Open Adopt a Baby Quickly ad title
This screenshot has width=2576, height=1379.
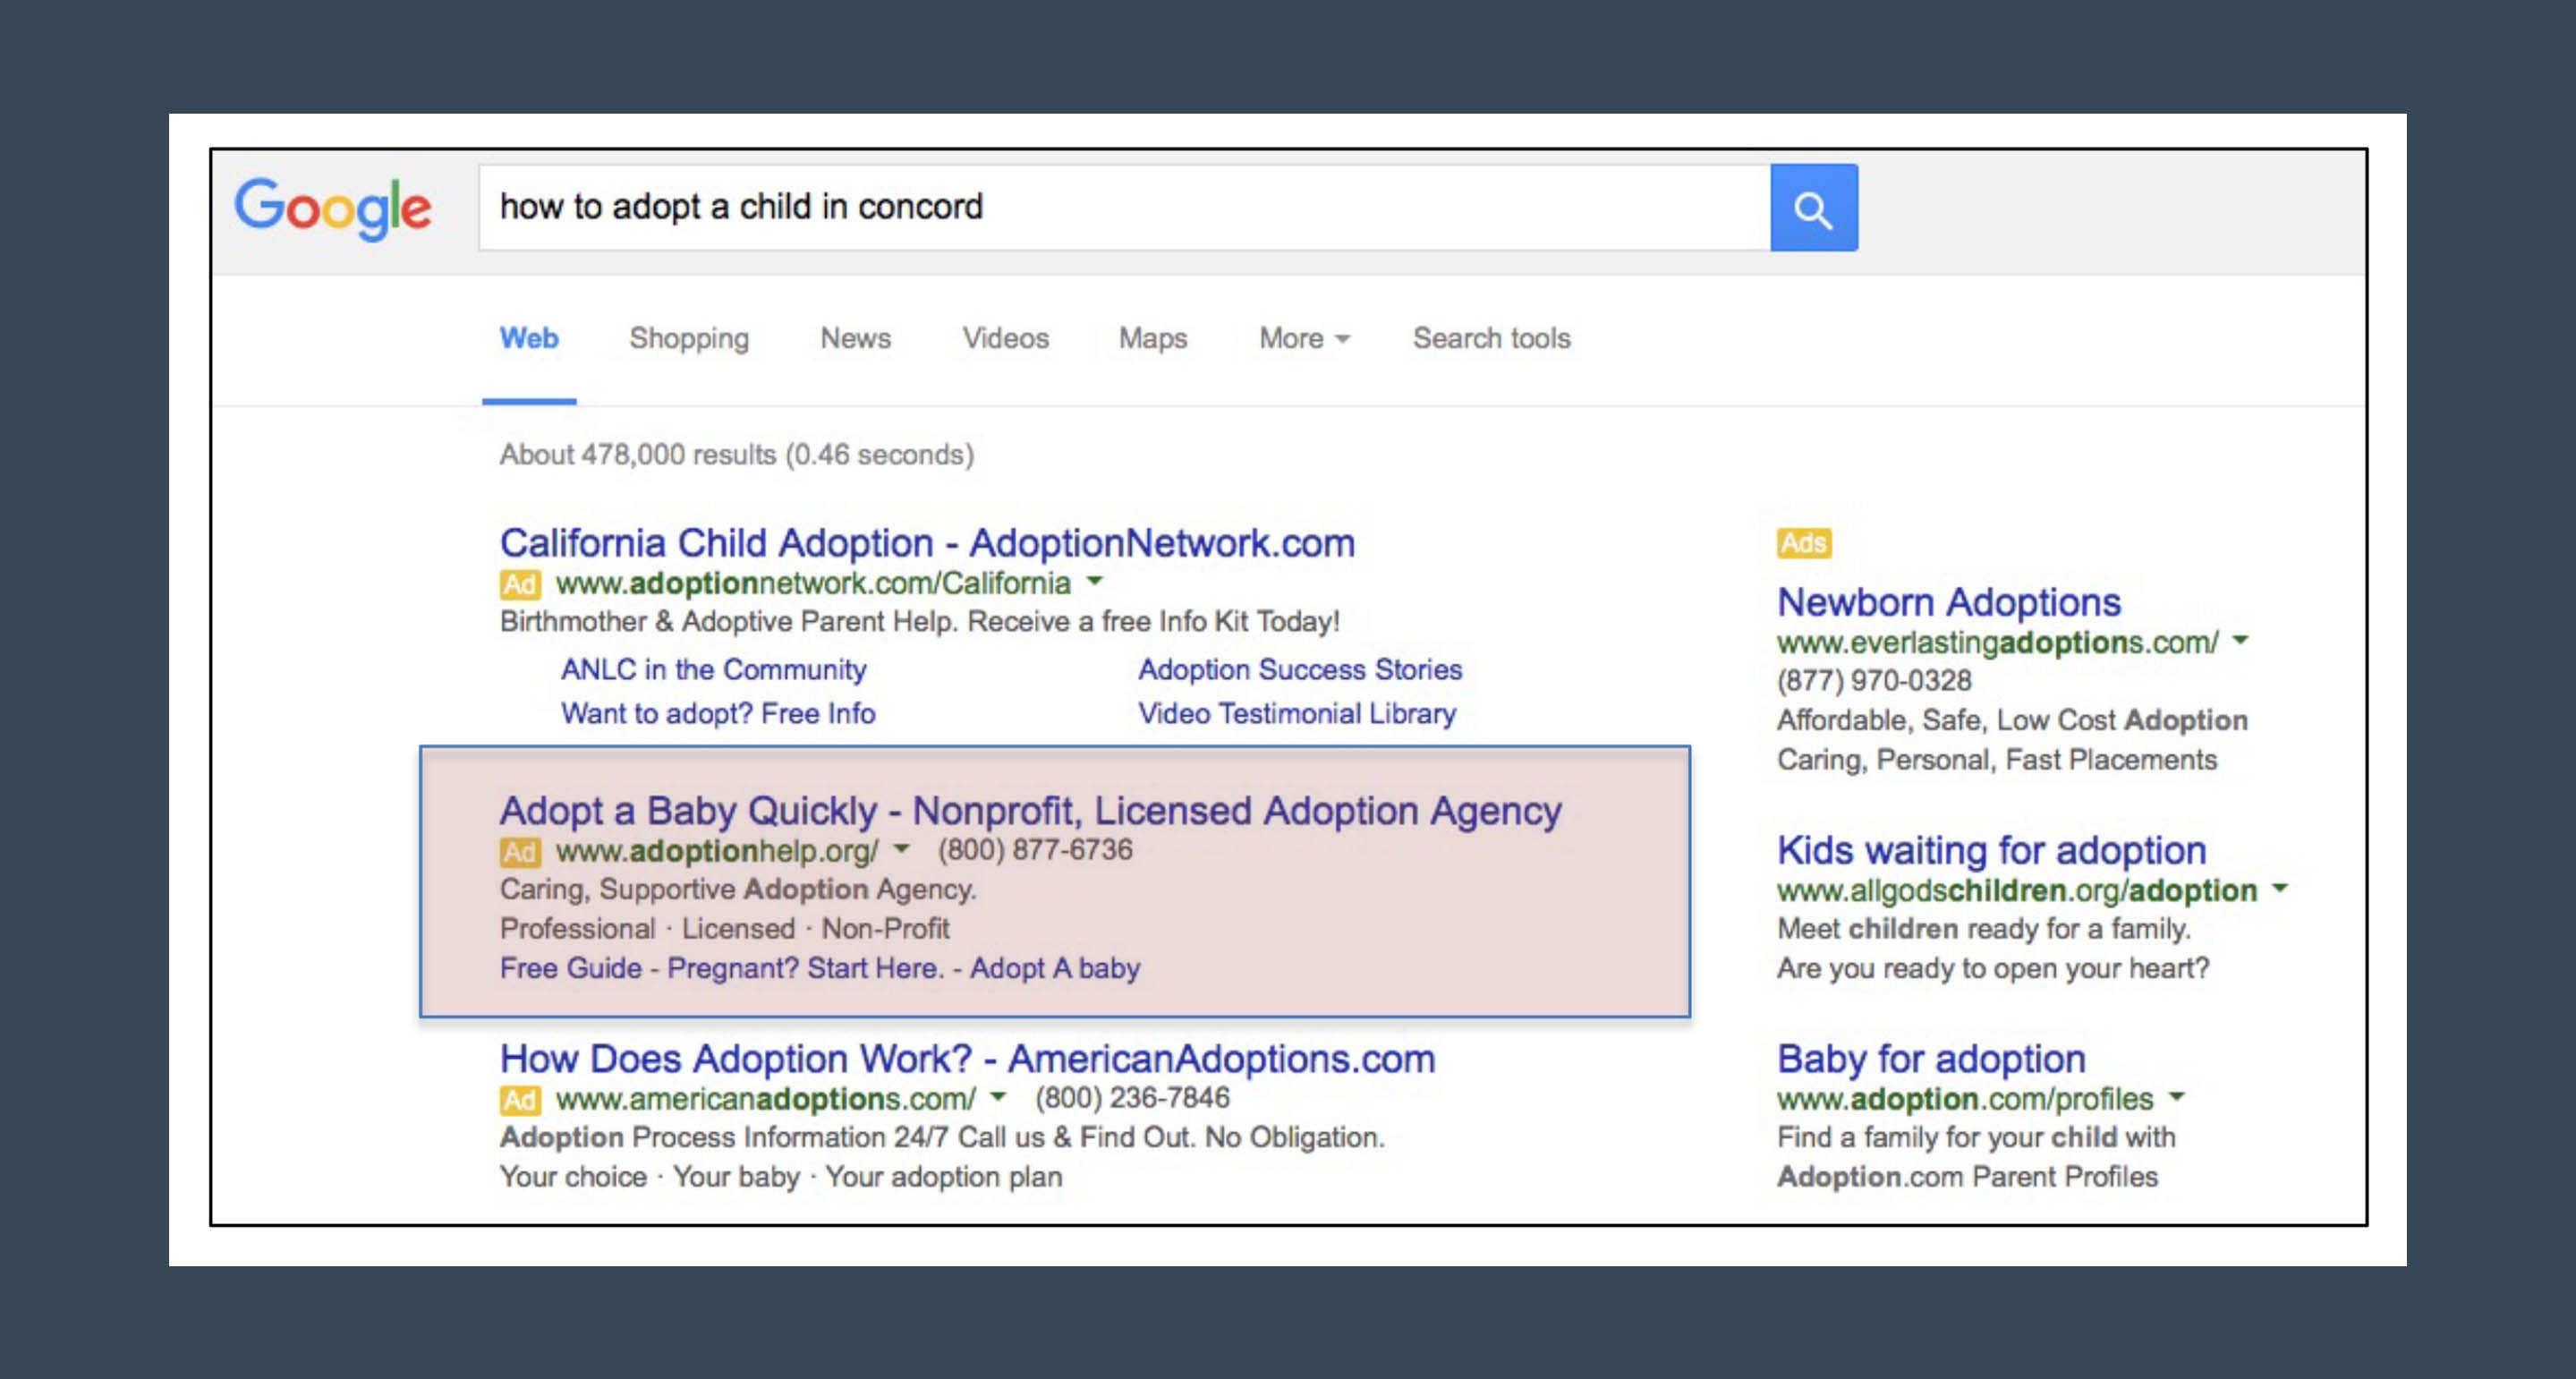(x=1030, y=811)
